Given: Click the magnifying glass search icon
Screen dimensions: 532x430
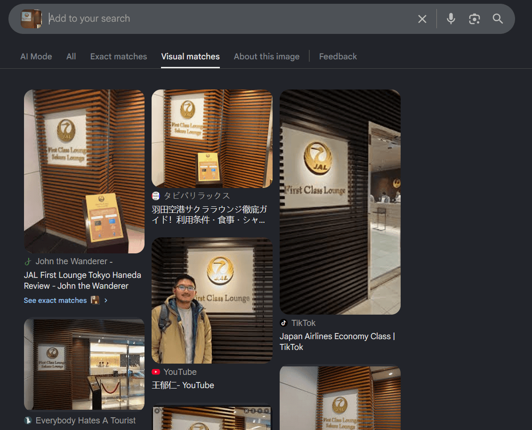Looking at the screenshot, I should 498,19.
